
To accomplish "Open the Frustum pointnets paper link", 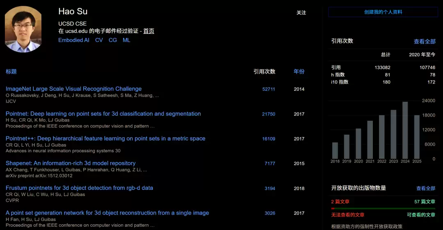I will (80, 188).
